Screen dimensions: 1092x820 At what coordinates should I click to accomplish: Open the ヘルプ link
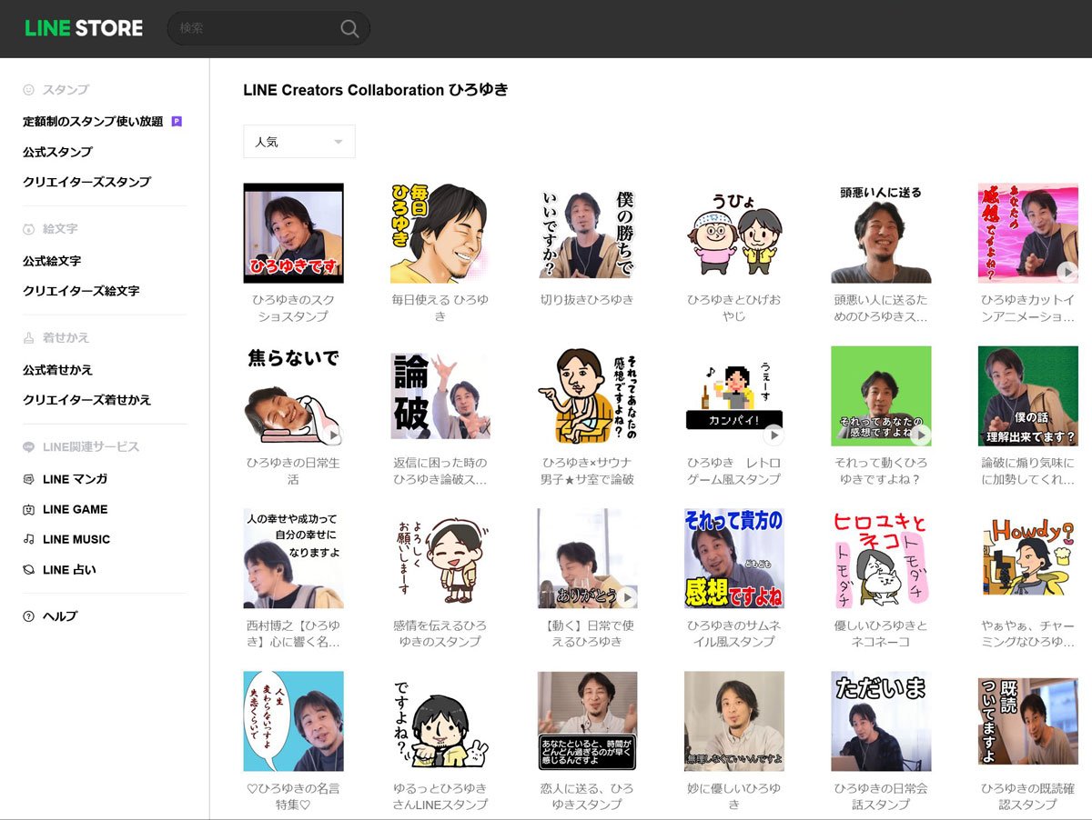pos(60,616)
